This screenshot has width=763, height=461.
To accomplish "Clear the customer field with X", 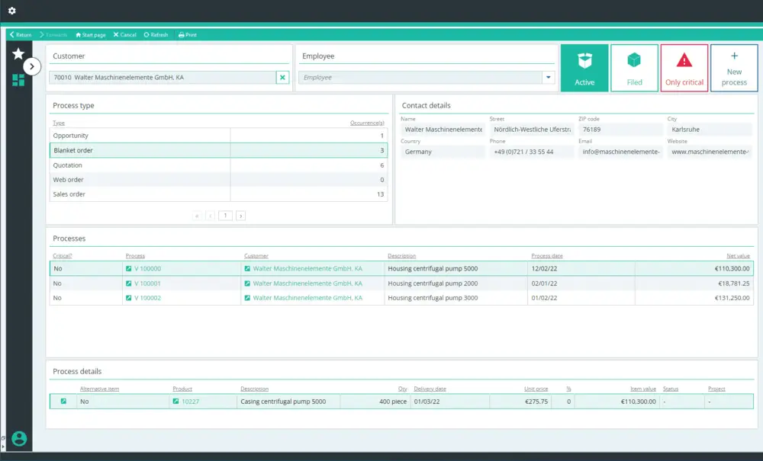I will tap(283, 77).
